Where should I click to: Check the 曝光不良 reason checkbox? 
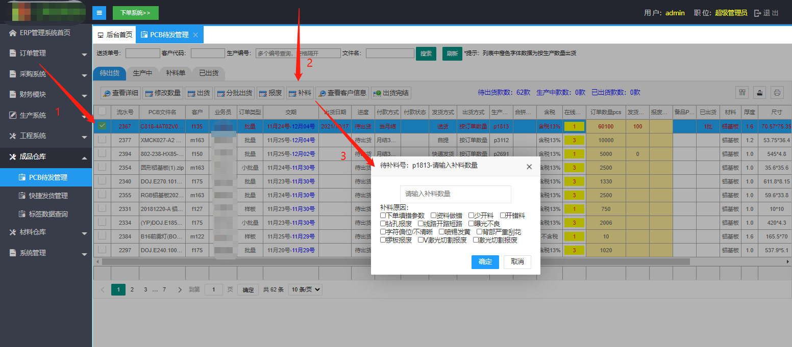(x=472, y=224)
